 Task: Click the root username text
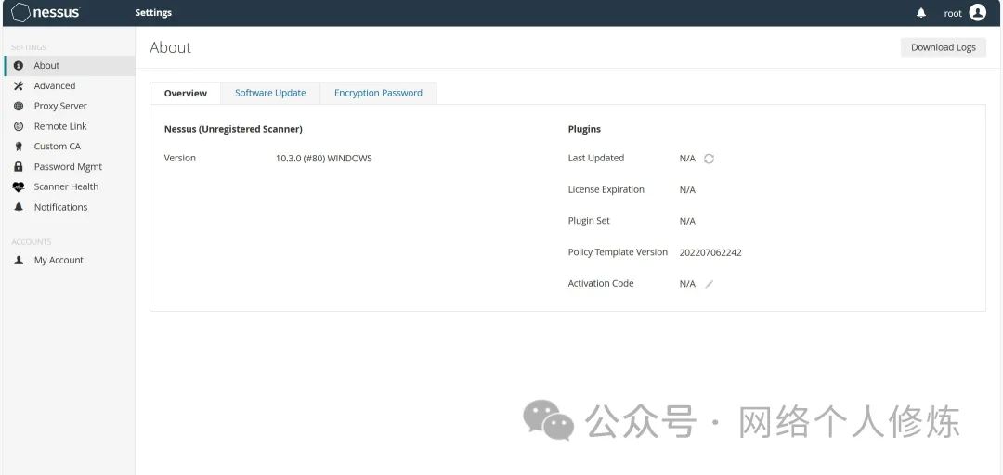953,13
